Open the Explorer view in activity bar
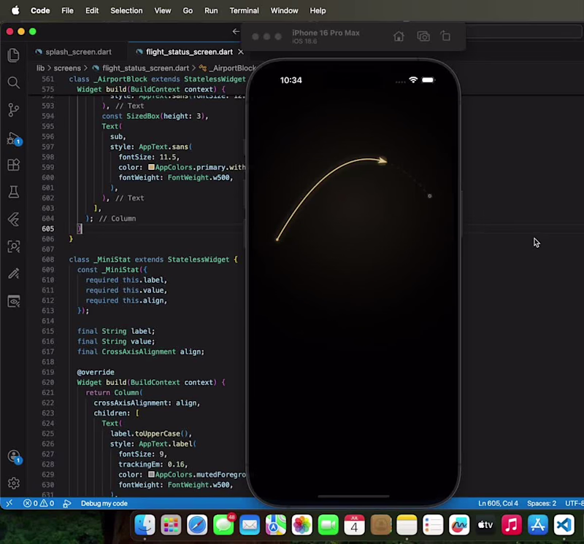Screen dimensions: 584x544 [14, 55]
